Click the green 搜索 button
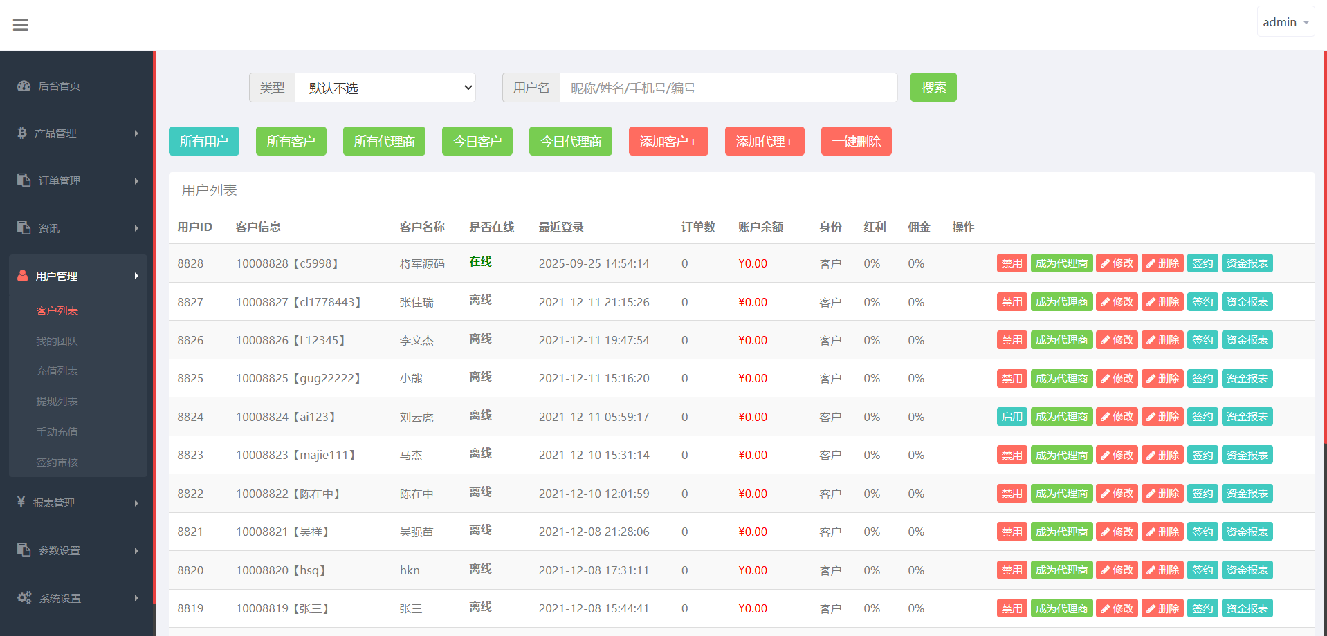The width and height of the screenshot is (1327, 636). [x=933, y=88]
